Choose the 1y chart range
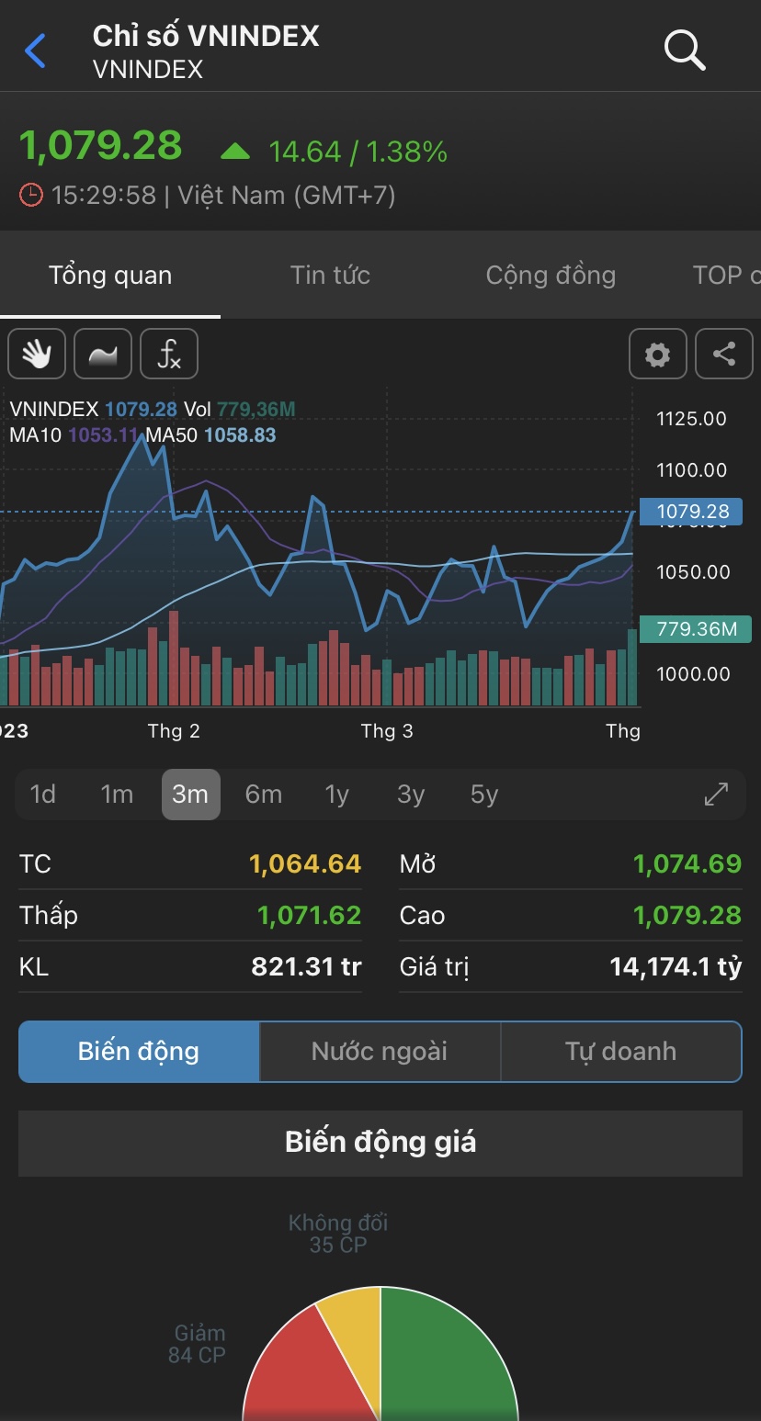 point(337,794)
